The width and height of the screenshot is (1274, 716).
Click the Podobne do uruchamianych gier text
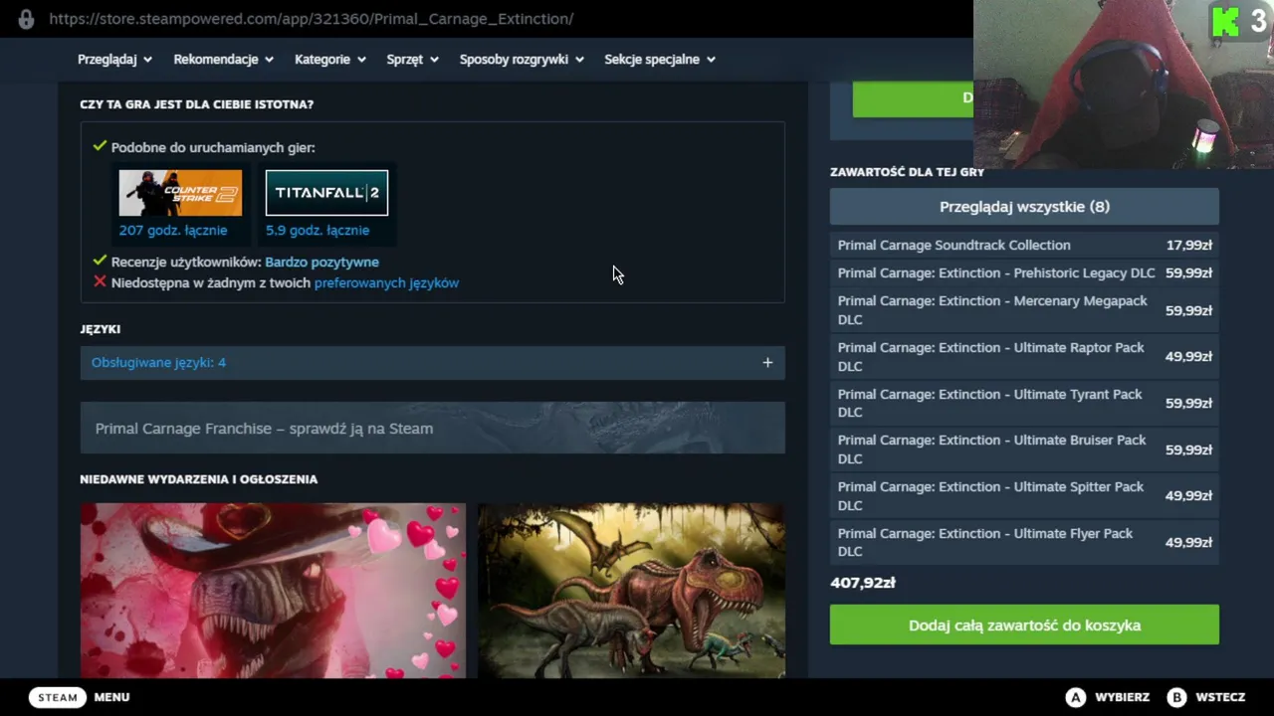pyautogui.click(x=213, y=147)
